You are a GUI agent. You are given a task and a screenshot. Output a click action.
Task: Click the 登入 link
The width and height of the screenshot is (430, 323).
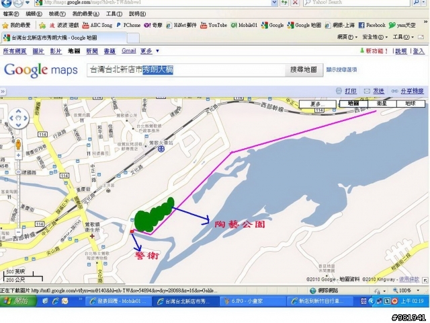[419, 51]
